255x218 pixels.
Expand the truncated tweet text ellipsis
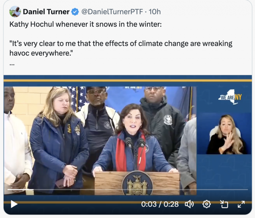pos(12,63)
